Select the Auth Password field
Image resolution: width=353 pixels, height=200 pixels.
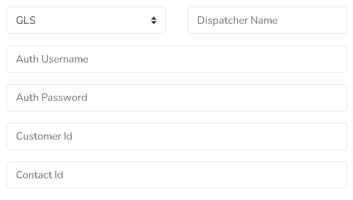coord(177,97)
